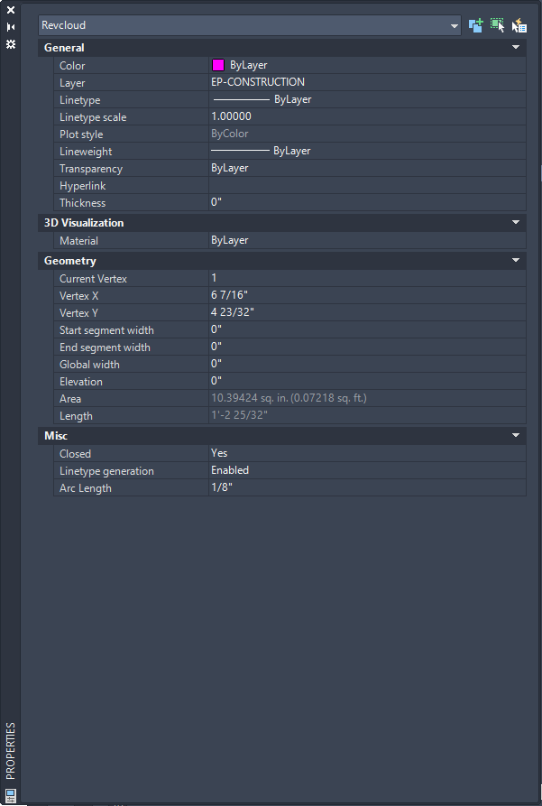Click the vertical PROPERTIES title bar label
The image size is (542, 806).
point(10,751)
